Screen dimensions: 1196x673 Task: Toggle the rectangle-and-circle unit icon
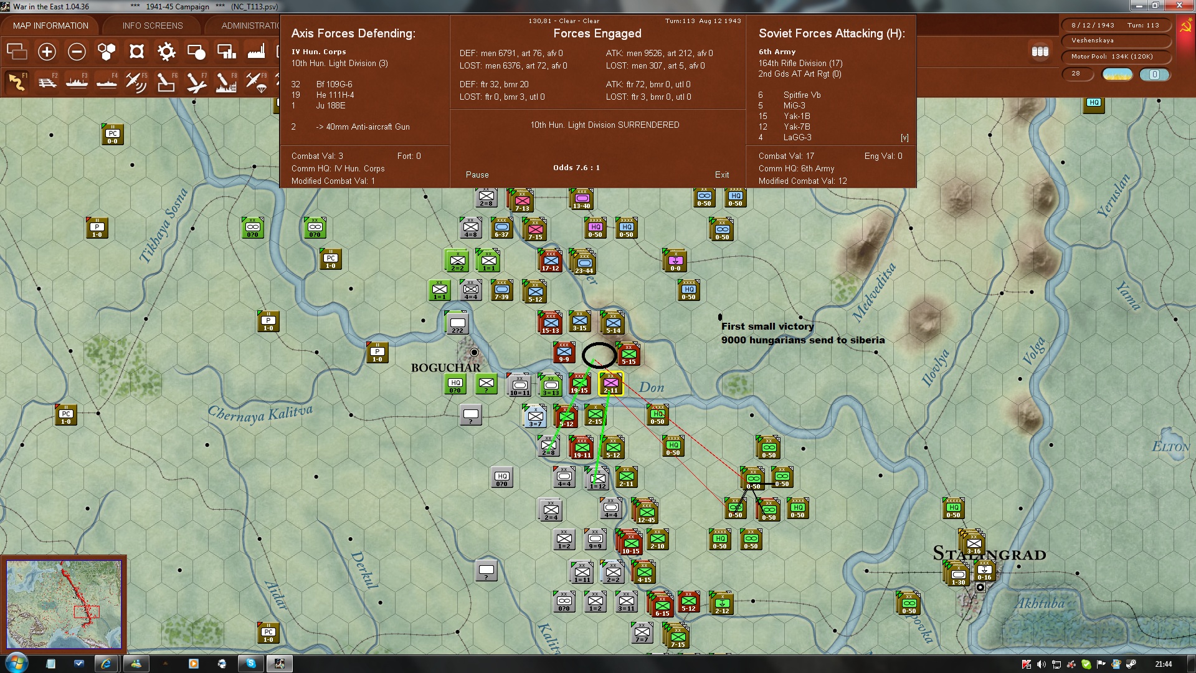tap(196, 52)
